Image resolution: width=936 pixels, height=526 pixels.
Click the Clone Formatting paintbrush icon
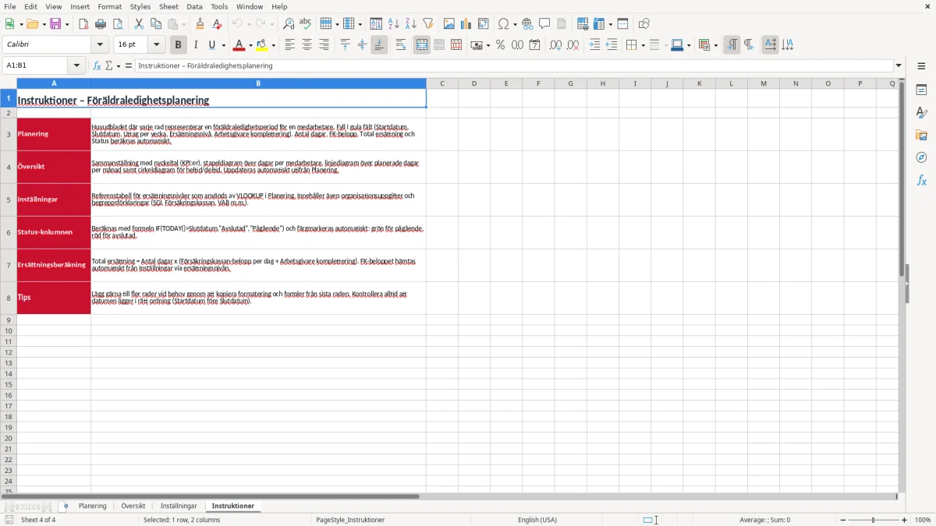pyautogui.click(x=200, y=24)
